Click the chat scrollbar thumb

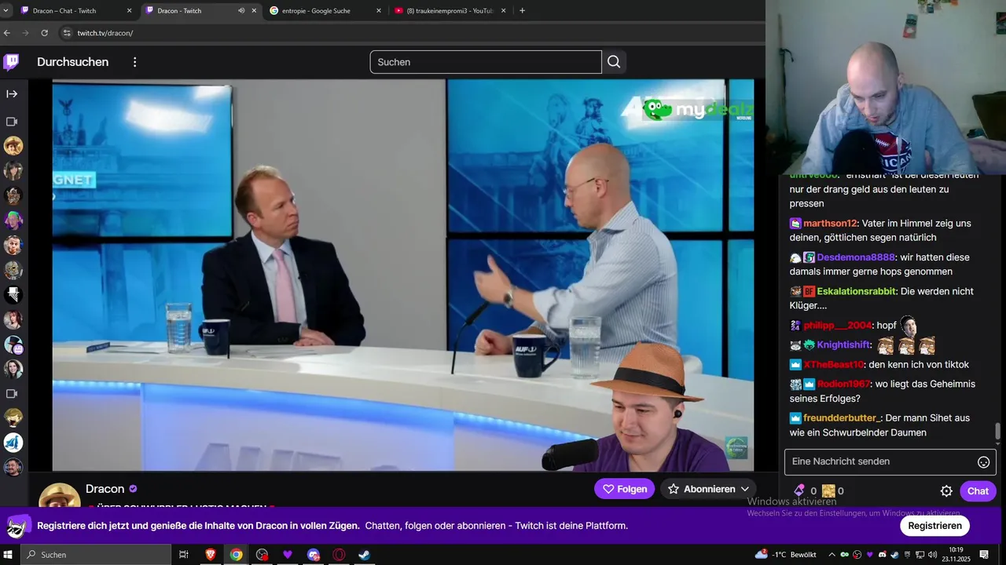[998, 432]
